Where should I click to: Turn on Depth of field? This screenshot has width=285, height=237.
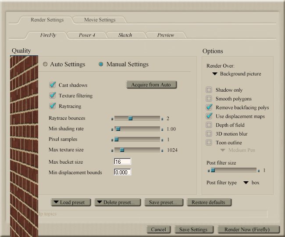209,125
